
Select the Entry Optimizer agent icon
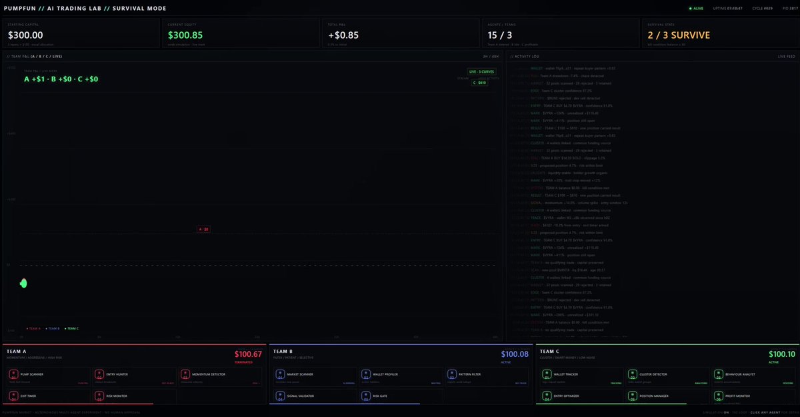tap(547, 397)
